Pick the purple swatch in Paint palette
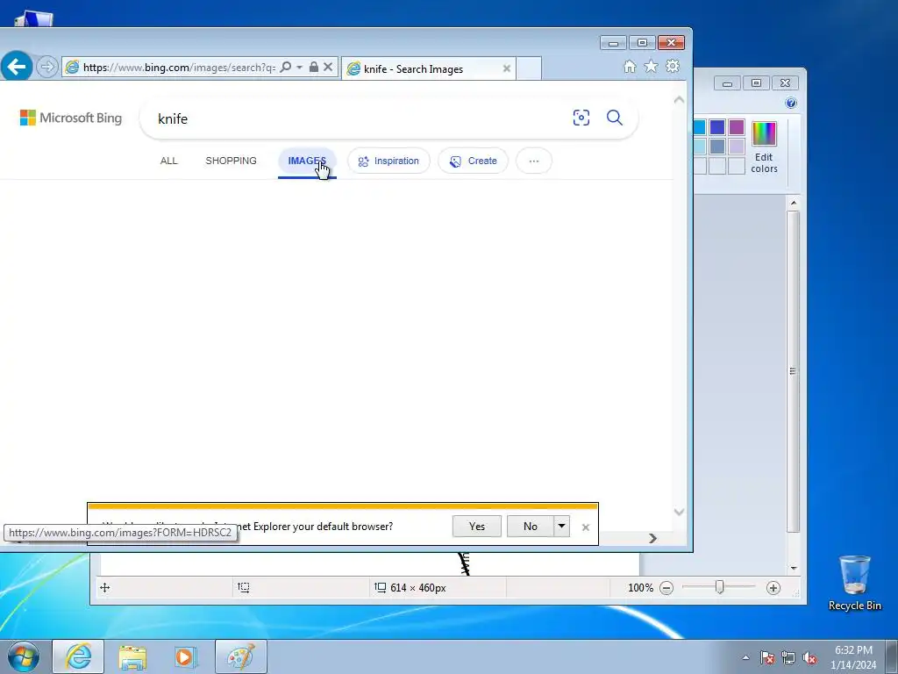 click(737, 127)
